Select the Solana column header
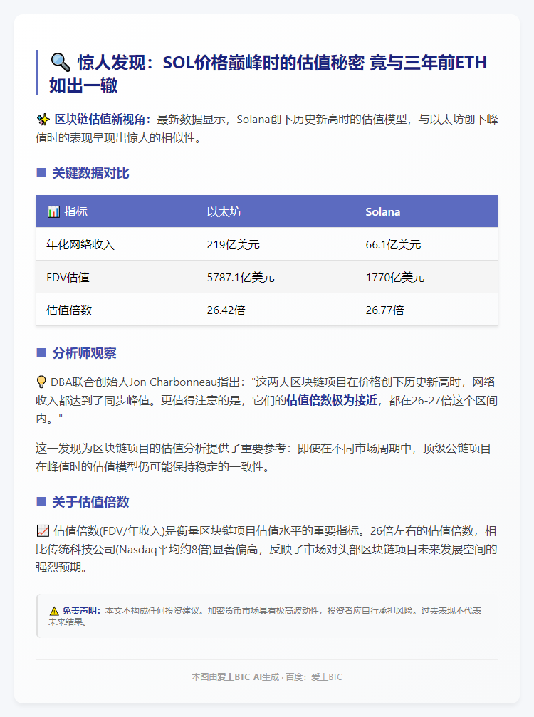The image size is (534, 717). click(x=382, y=211)
